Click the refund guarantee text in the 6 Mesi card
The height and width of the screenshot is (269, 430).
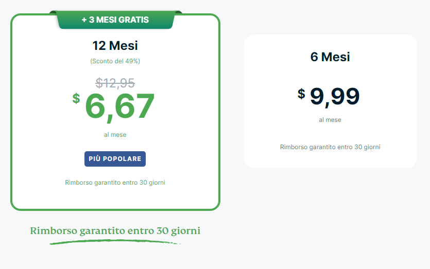[x=330, y=147]
